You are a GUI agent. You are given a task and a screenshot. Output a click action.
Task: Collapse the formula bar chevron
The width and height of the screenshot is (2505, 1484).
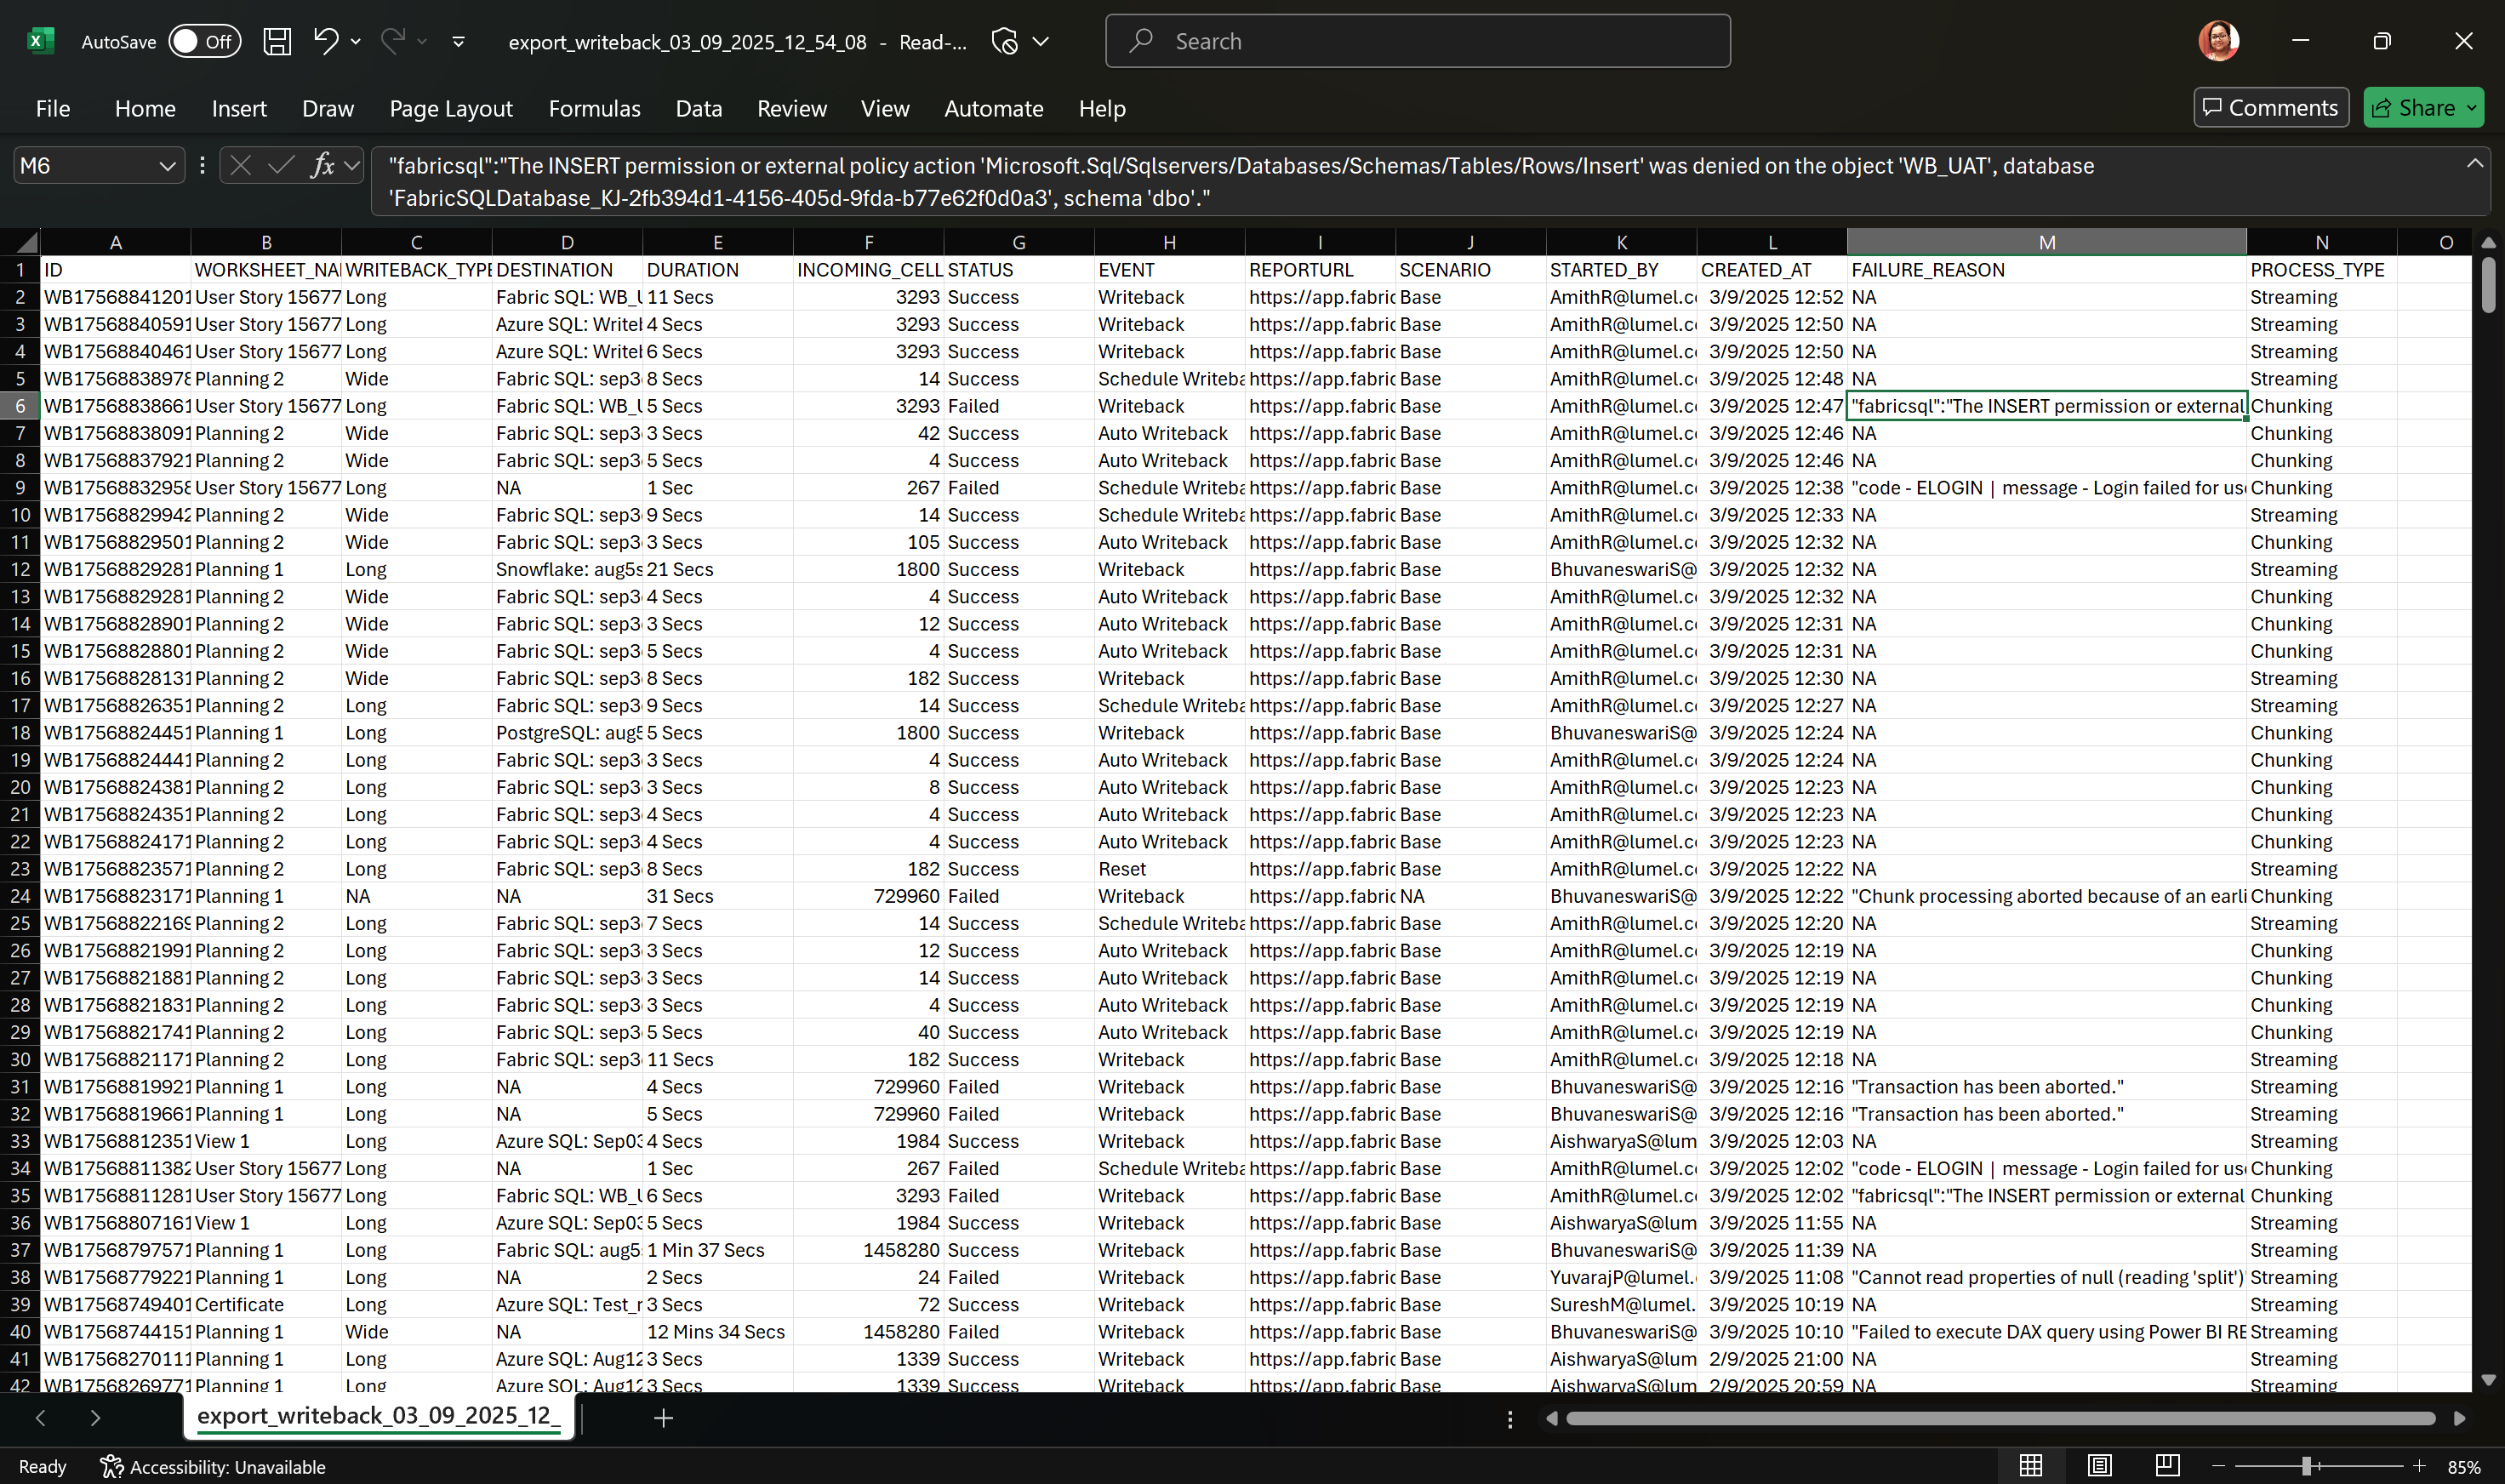pyautogui.click(x=2474, y=163)
